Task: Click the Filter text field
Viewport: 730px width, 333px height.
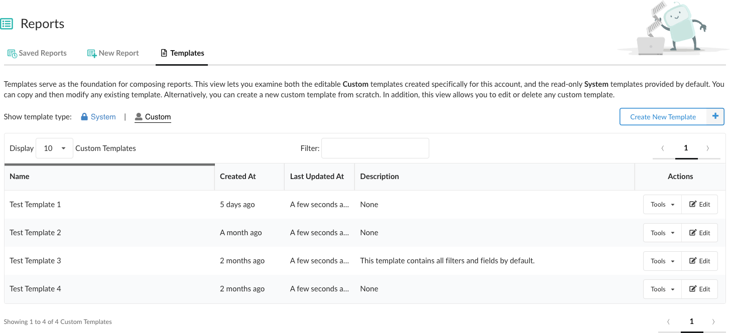Action: pyautogui.click(x=375, y=148)
